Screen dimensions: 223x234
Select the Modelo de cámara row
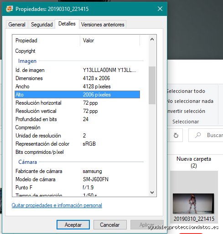tap(77, 179)
